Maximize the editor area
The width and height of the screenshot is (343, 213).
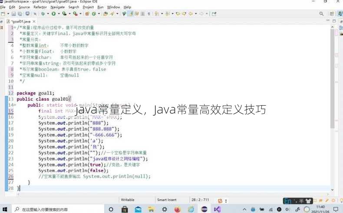(334, 21)
